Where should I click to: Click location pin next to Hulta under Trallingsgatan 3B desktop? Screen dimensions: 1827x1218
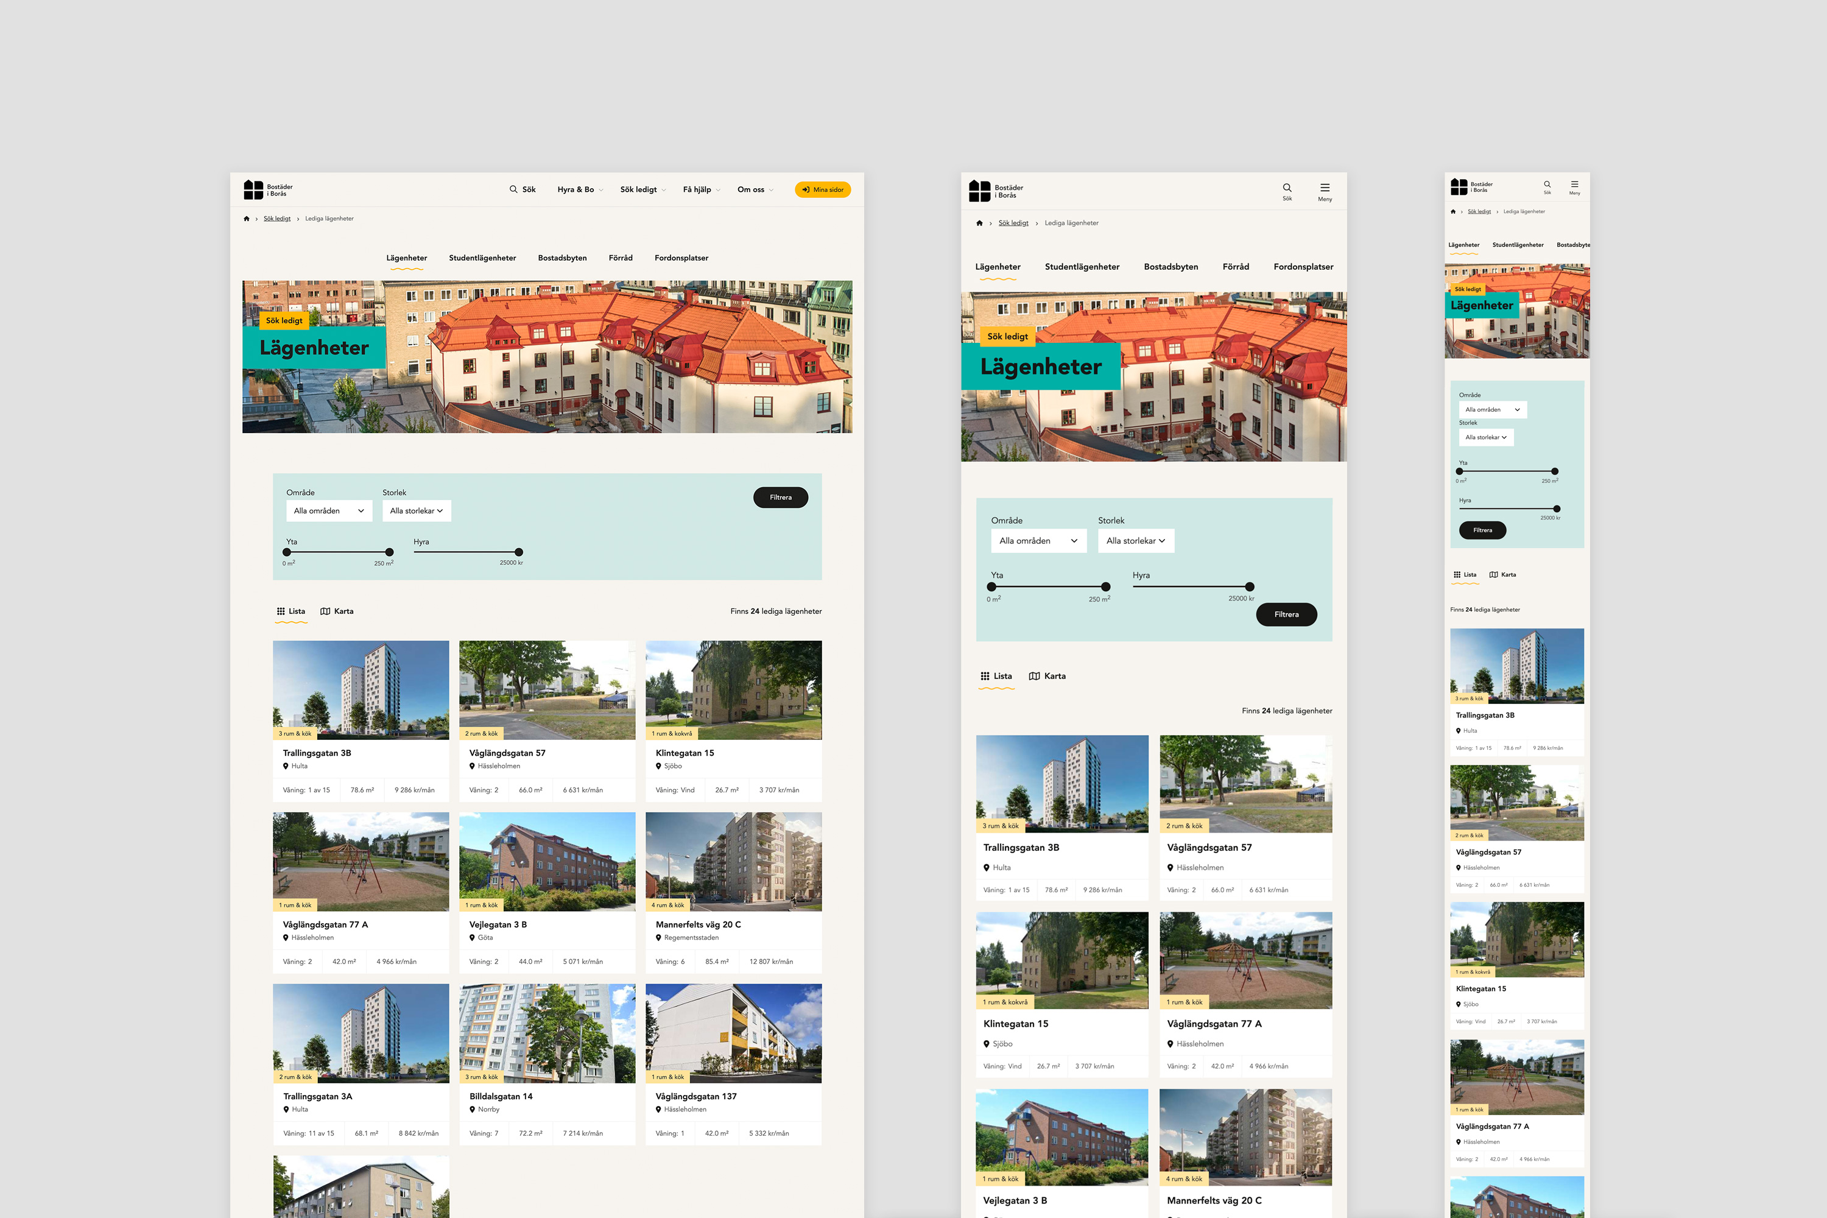[x=286, y=766]
